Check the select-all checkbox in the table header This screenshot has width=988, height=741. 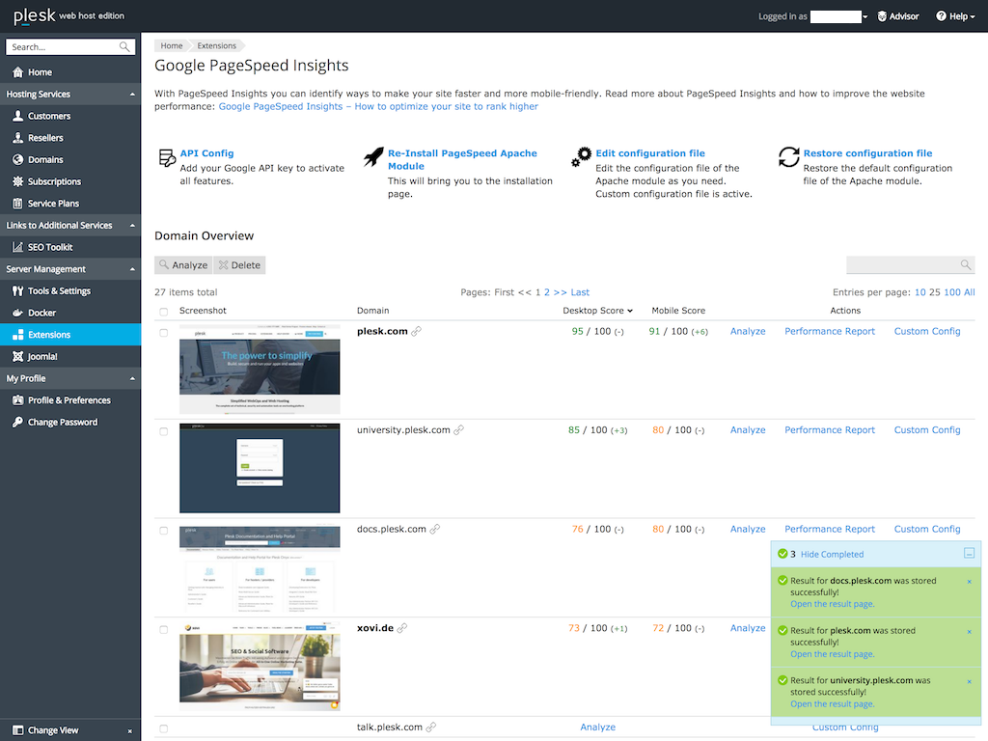point(164,311)
